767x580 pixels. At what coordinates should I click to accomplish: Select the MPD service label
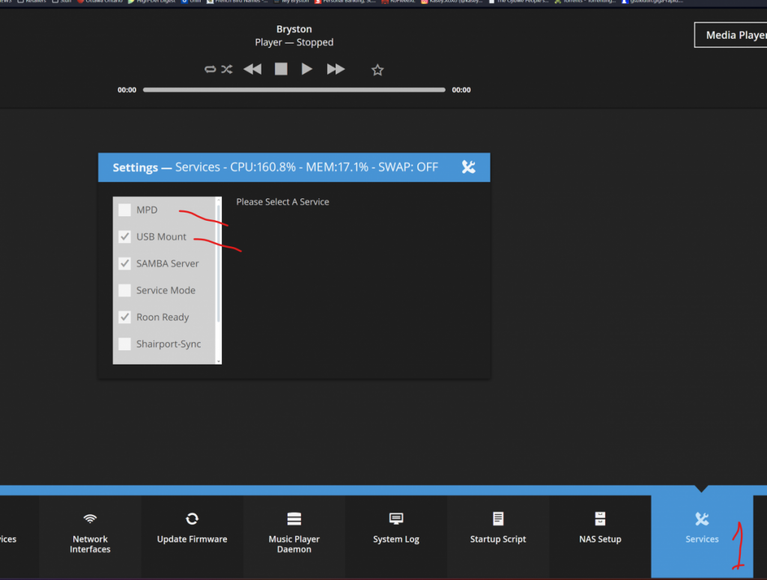(147, 210)
